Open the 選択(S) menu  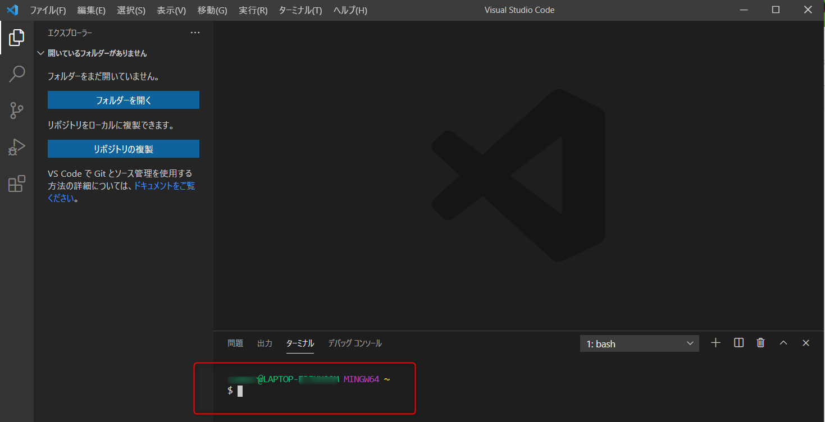(131, 10)
